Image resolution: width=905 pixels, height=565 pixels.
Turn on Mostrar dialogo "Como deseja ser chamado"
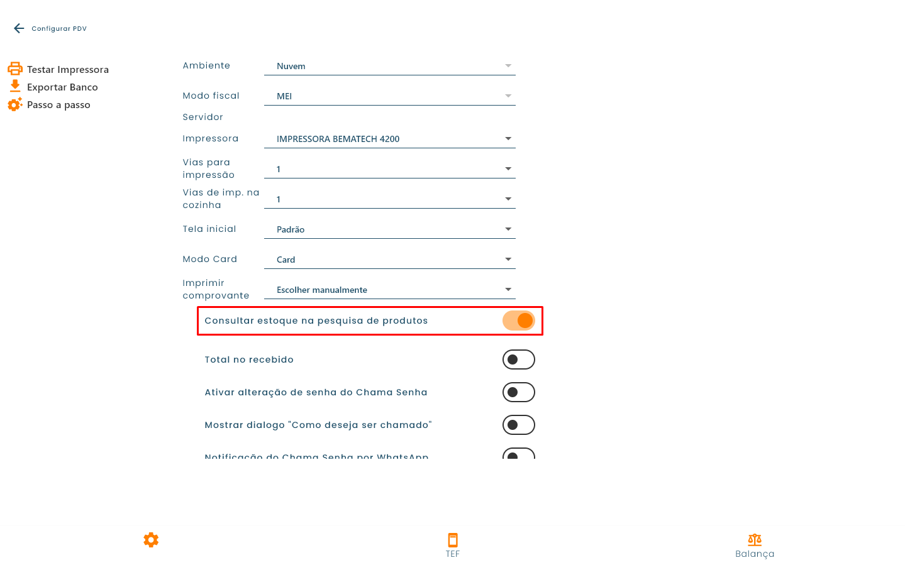519,425
